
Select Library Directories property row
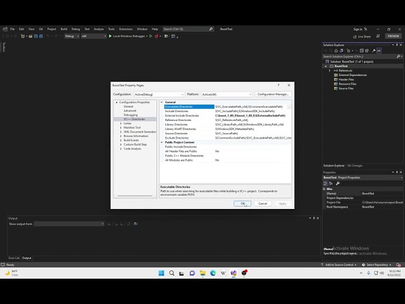point(228,125)
